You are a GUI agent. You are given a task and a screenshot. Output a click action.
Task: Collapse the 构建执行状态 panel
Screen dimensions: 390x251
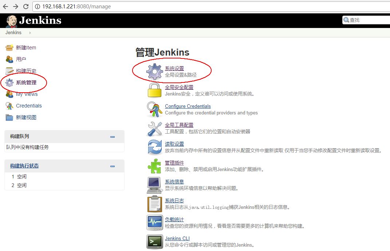pyautogui.click(x=113, y=166)
